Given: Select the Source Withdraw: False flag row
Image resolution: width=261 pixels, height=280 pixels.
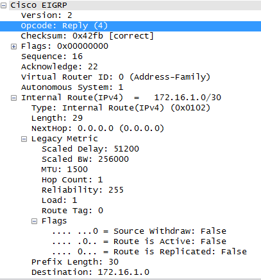Looking at the screenshot, I should 139,231.
